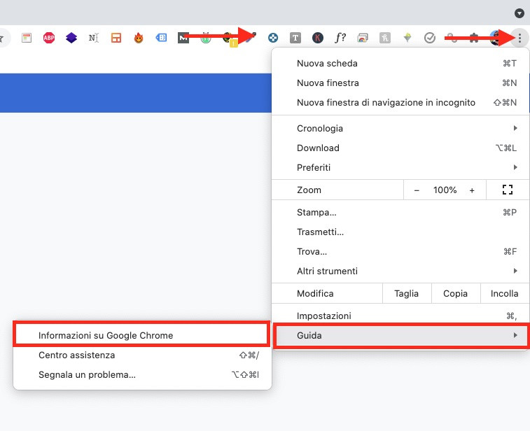Open Nuova finestra di navigazione in incognito

(400, 103)
